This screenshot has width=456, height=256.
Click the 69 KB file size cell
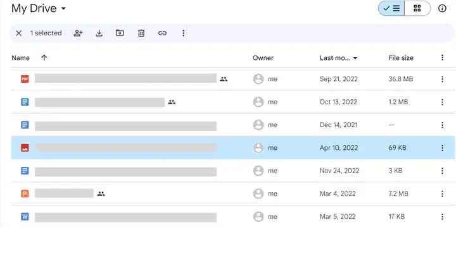[397, 148]
